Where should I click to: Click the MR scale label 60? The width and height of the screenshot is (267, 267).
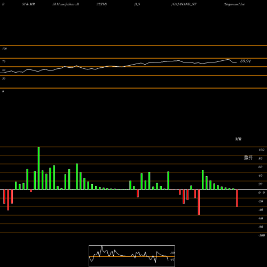pos(261,167)
